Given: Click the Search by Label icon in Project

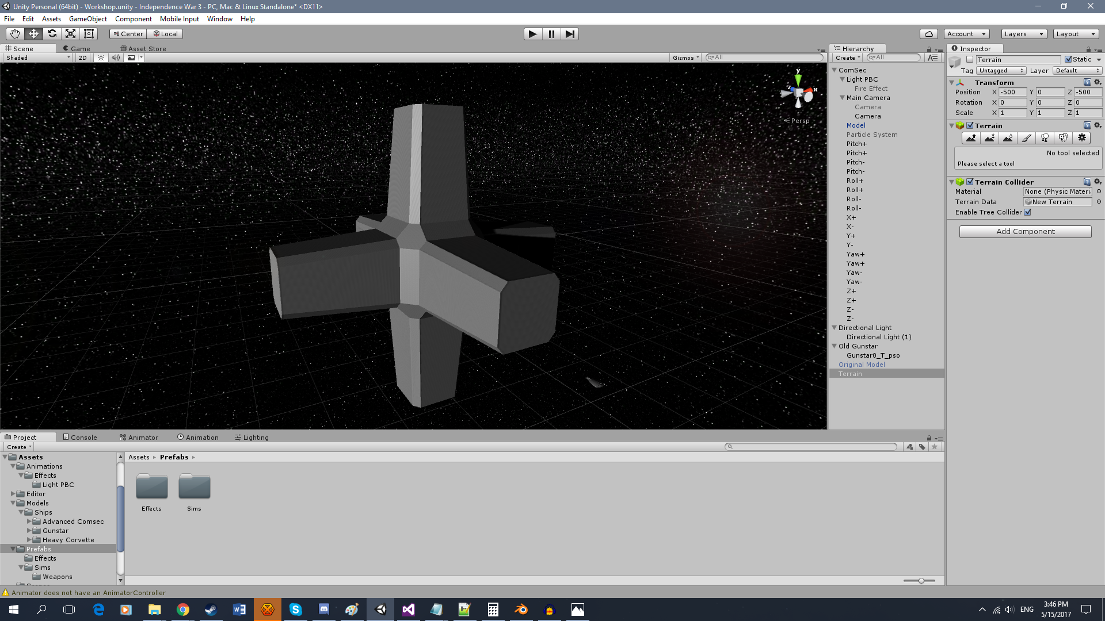Looking at the screenshot, I should tap(922, 447).
